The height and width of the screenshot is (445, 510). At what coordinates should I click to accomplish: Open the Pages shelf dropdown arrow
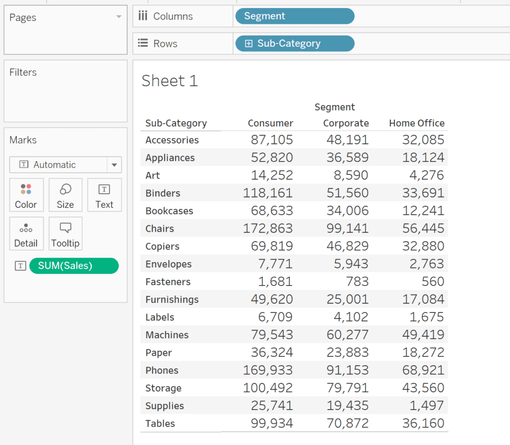(x=119, y=17)
